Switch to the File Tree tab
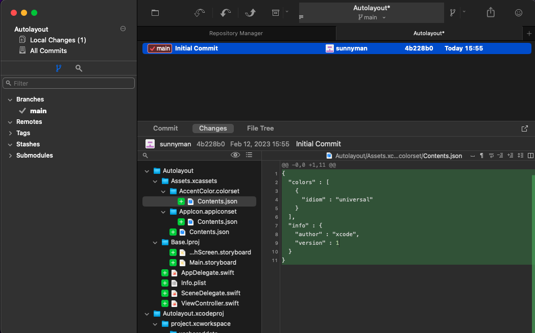 (260, 129)
